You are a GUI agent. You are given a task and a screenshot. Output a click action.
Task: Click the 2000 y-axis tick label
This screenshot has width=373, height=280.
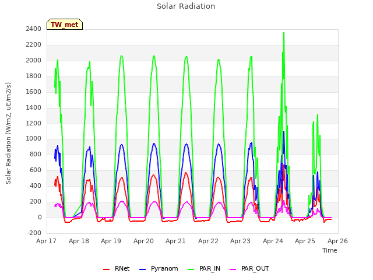pos(34,60)
